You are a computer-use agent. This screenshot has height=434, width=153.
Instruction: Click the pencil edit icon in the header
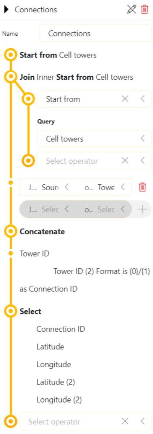click(x=132, y=10)
